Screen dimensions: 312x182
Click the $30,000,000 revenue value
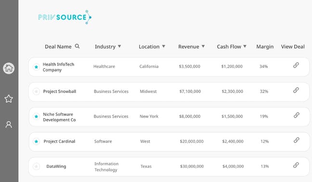[192, 166]
